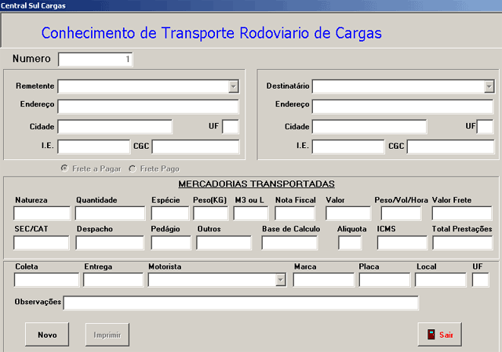Click the Marca input field

[324, 280]
